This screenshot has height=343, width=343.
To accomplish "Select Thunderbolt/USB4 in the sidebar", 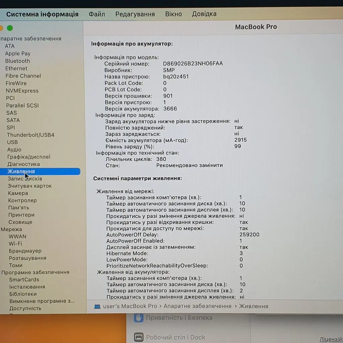I will 30,135.
